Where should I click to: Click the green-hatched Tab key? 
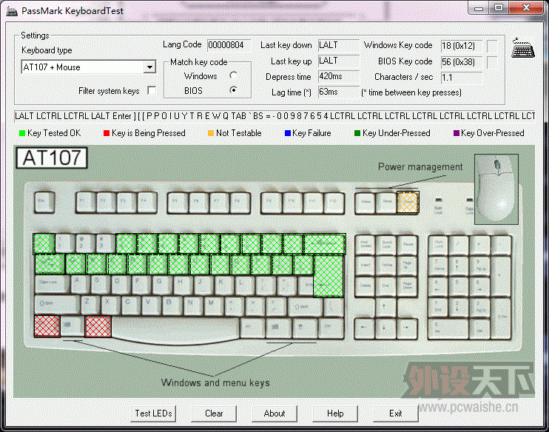[50, 264]
